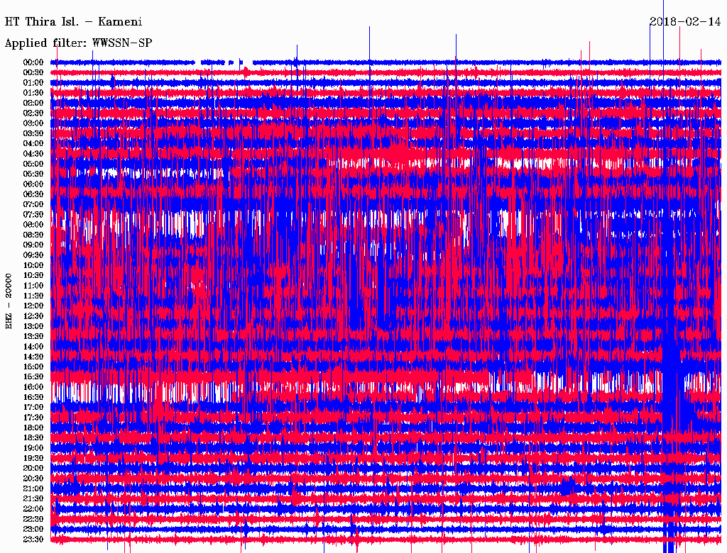Click the 23:00 time label
The height and width of the screenshot is (553, 727).
pyautogui.click(x=33, y=529)
